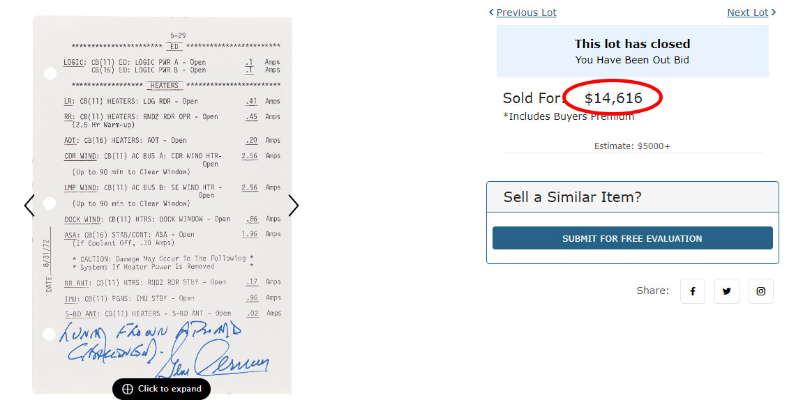Click the 'Share:' label
The image size is (796, 402).
[x=652, y=291]
